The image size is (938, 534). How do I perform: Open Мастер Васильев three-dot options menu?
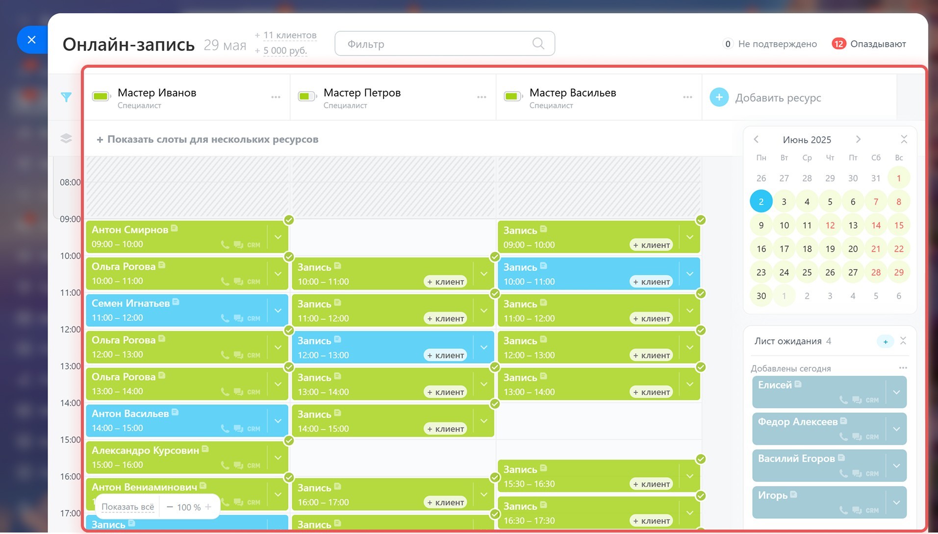pyautogui.click(x=687, y=97)
